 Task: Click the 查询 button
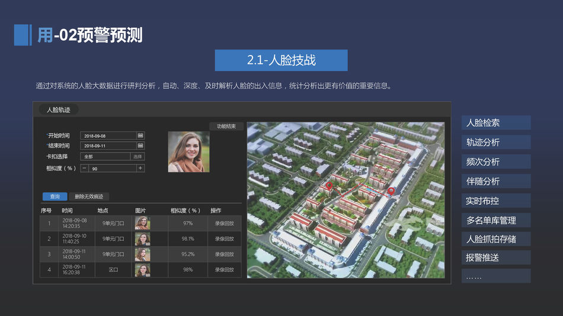tap(55, 196)
